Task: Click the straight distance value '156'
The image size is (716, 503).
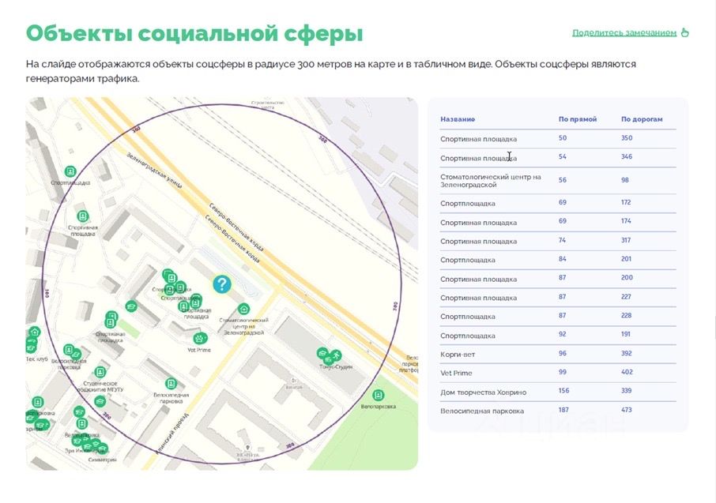Action: (564, 391)
